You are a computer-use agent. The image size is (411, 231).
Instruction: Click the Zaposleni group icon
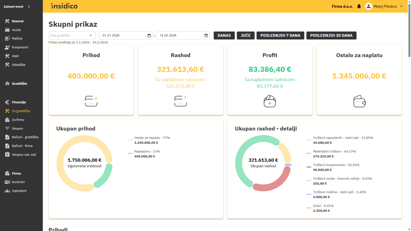coord(7,191)
